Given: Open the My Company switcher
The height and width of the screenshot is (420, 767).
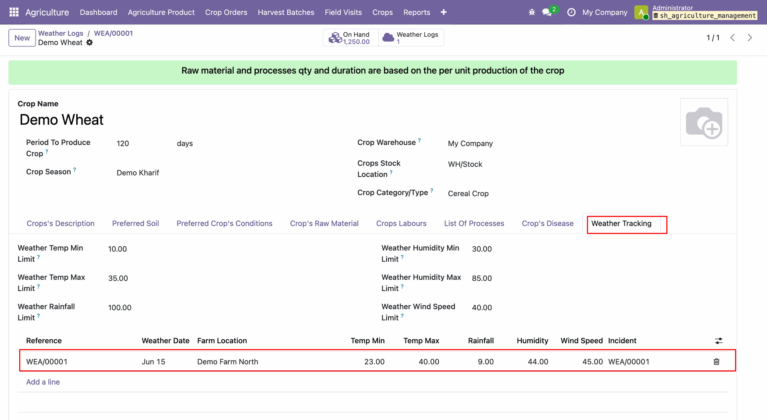Looking at the screenshot, I should (x=605, y=12).
